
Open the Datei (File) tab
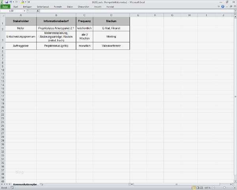coord(5,7)
